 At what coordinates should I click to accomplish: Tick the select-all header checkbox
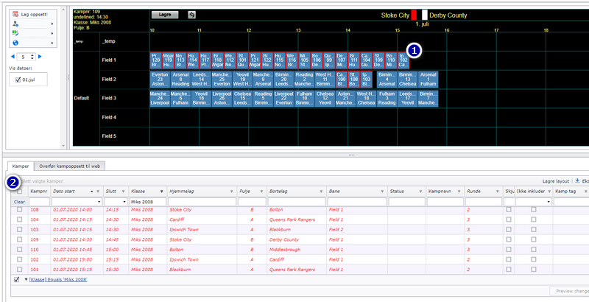pos(20,192)
